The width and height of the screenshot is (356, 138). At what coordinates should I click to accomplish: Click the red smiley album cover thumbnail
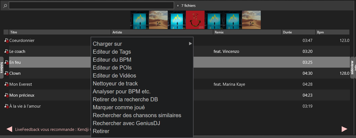[195, 20]
